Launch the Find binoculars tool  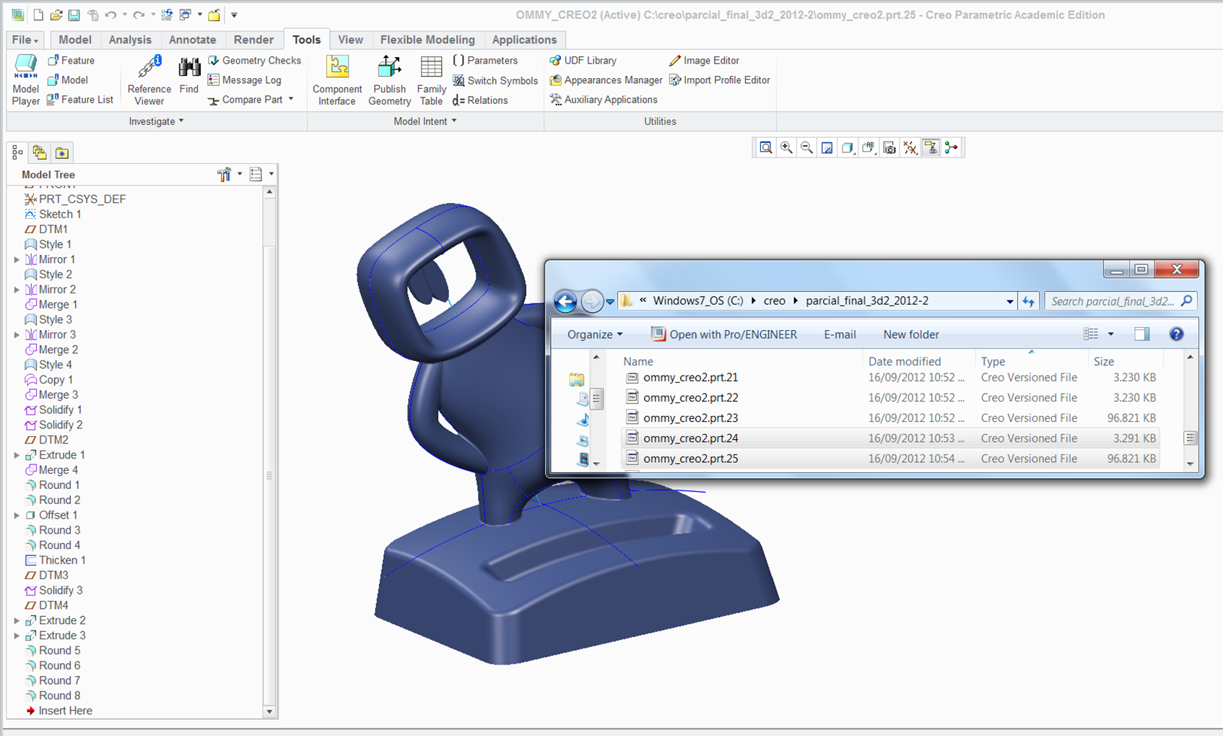(x=189, y=75)
